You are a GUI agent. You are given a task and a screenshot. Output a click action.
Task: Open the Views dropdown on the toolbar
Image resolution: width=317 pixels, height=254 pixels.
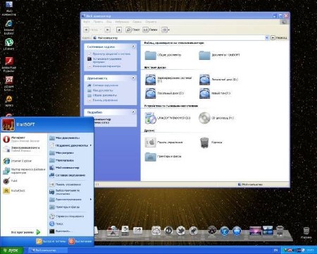coord(166,30)
